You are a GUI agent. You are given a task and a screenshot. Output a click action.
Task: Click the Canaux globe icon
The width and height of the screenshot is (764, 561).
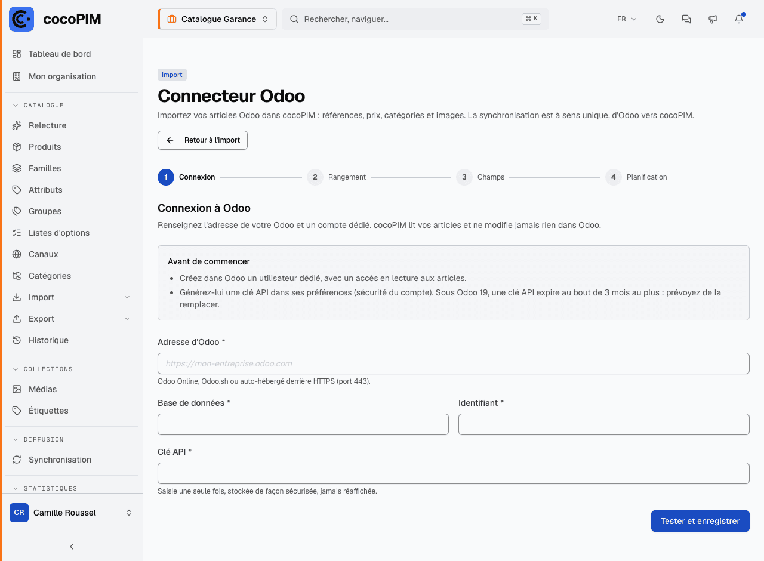[x=17, y=254]
